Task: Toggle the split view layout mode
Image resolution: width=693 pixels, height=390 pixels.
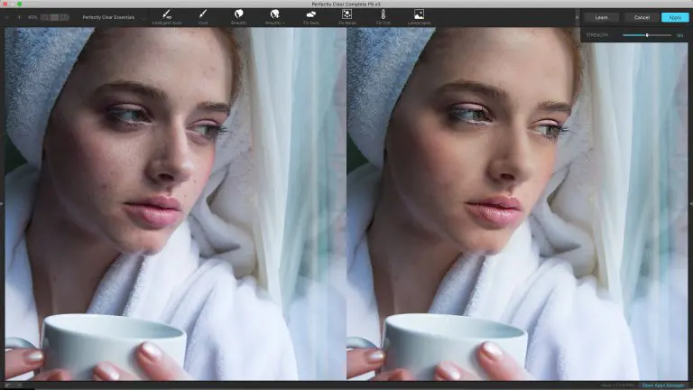Action: [x=53, y=17]
